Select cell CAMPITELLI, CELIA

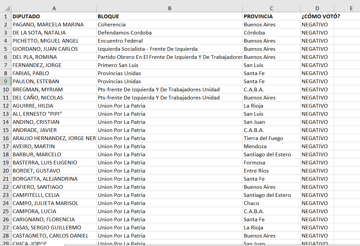point(54,195)
